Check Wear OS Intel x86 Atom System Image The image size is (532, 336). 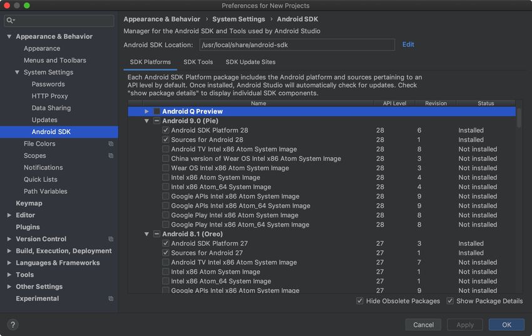coord(165,168)
